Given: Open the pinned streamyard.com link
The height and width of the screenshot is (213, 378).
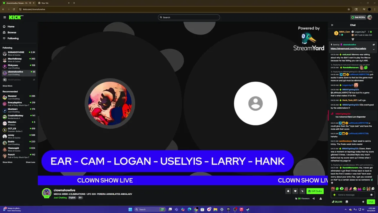Looking at the screenshot, I should pos(348,49).
